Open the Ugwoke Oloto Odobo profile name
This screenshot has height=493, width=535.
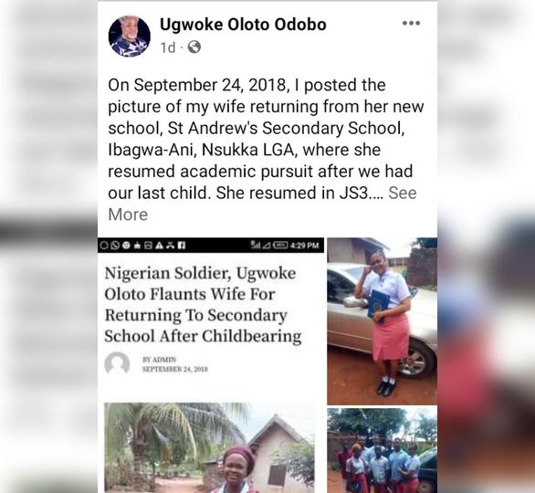pyautogui.click(x=243, y=25)
